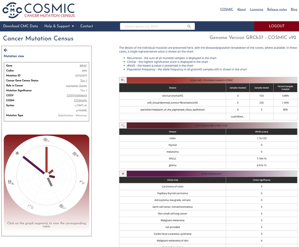The width and height of the screenshot is (299, 247).
Task: Expand the table with Load More...
Action: click(238, 116)
